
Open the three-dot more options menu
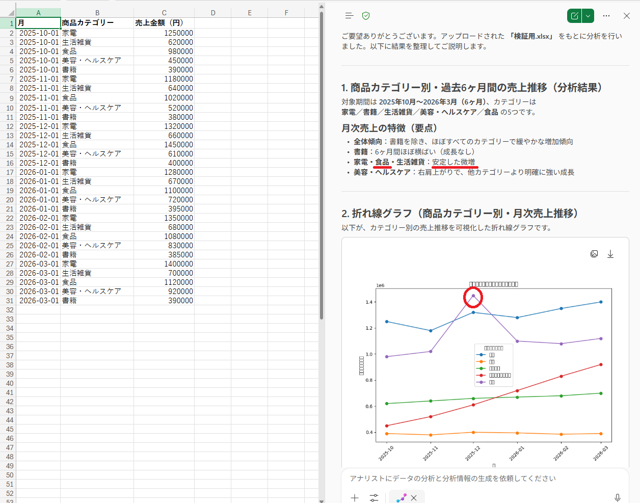[606, 16]
